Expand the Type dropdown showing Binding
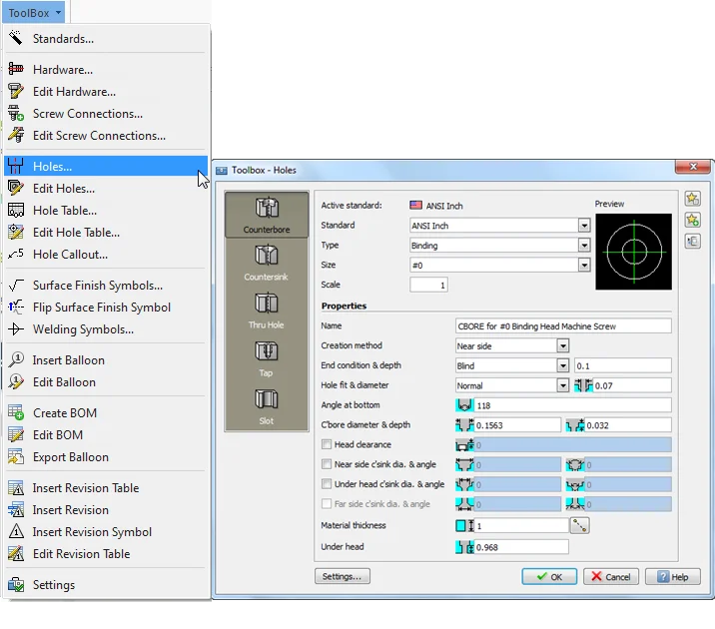Image resolution: width=715 pixels, height=629 pixels. 584,246
